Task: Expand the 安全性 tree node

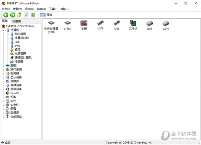Action: pos(3,105)
